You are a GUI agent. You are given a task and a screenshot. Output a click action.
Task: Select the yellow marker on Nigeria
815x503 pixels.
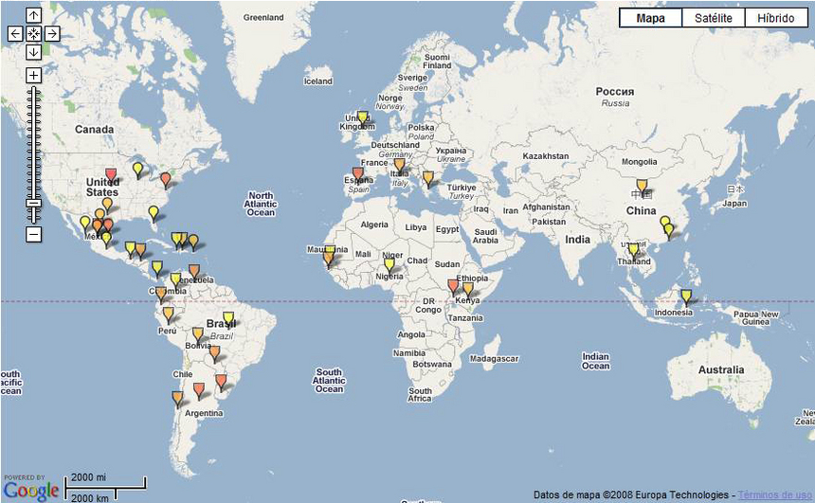click(x=389, y=265)
